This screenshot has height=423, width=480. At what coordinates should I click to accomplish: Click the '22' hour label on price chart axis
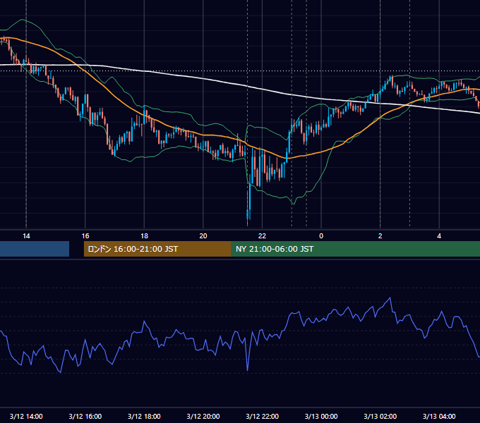[x=262, y=236]
